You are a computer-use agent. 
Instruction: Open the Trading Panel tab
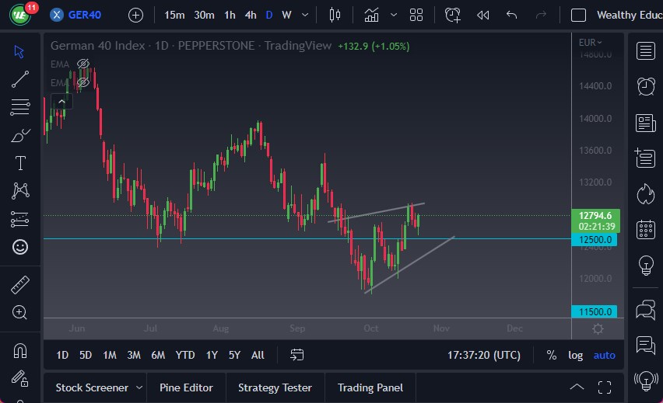(x=370, y=387)
